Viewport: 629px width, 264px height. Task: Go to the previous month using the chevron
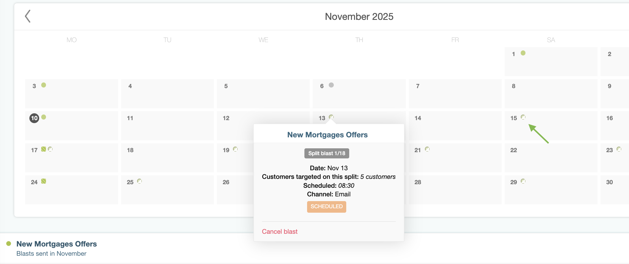tap(28, 16)
